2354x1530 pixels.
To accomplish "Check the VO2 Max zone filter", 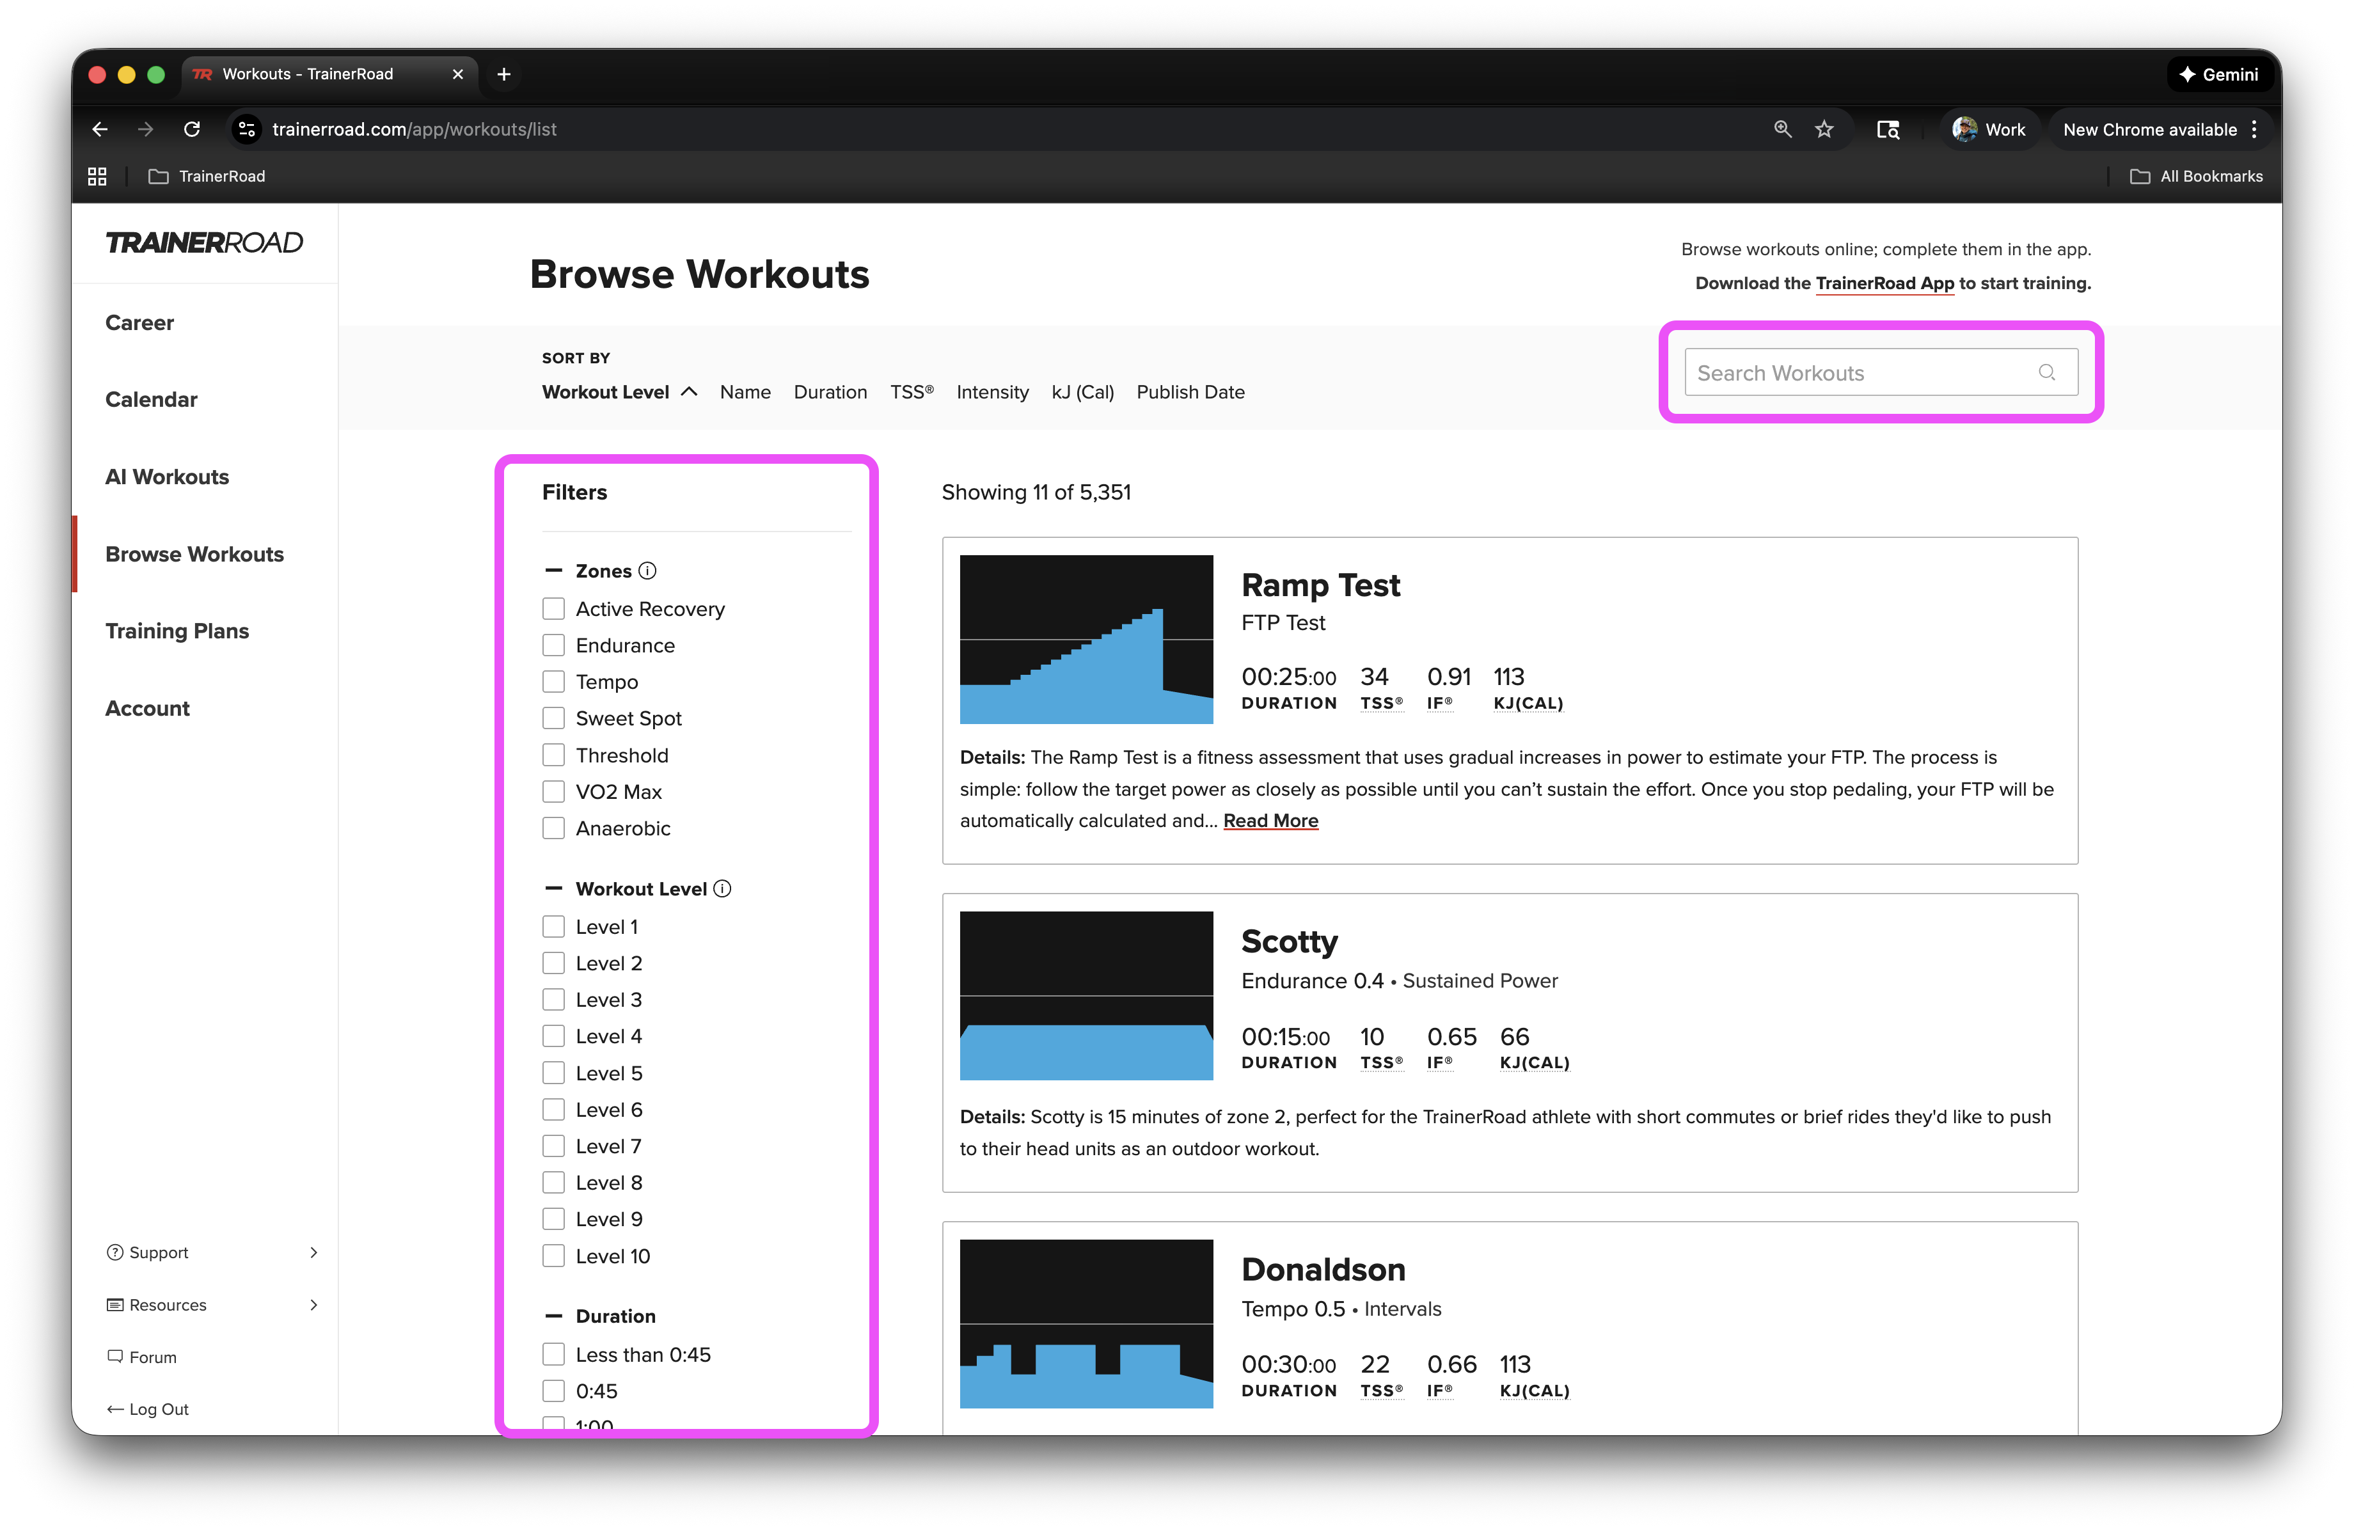I will 554,791.
